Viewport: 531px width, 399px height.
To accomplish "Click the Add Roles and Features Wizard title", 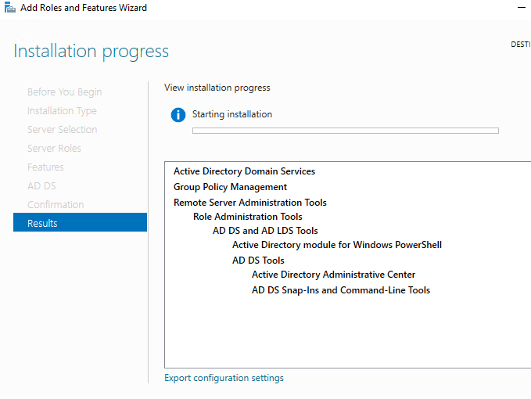I will [84, 8].
